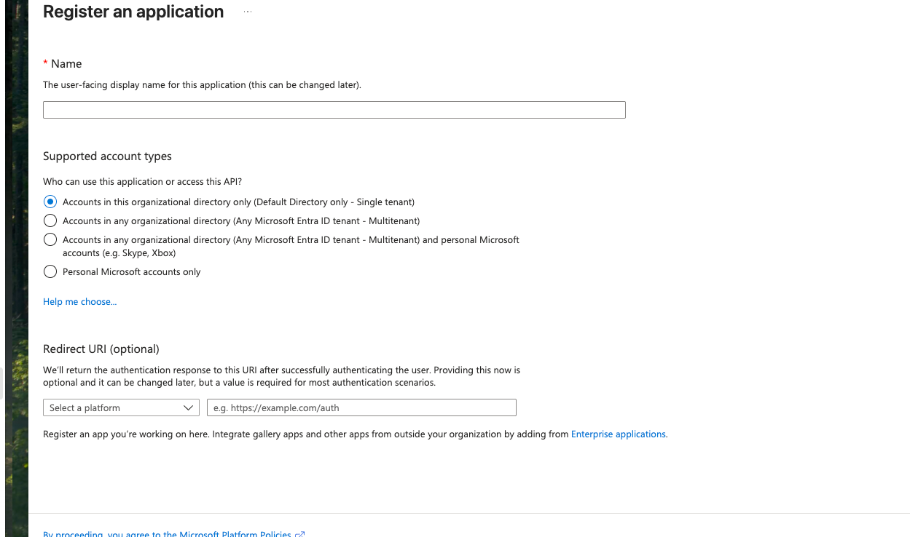
Task: Click the Register an application heading
Action: pos(133,12)
